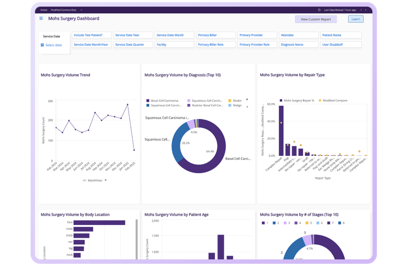The image size is (399, 266).
Task: Toggle ModMed Compare legend item
Action: click(333, 101)
